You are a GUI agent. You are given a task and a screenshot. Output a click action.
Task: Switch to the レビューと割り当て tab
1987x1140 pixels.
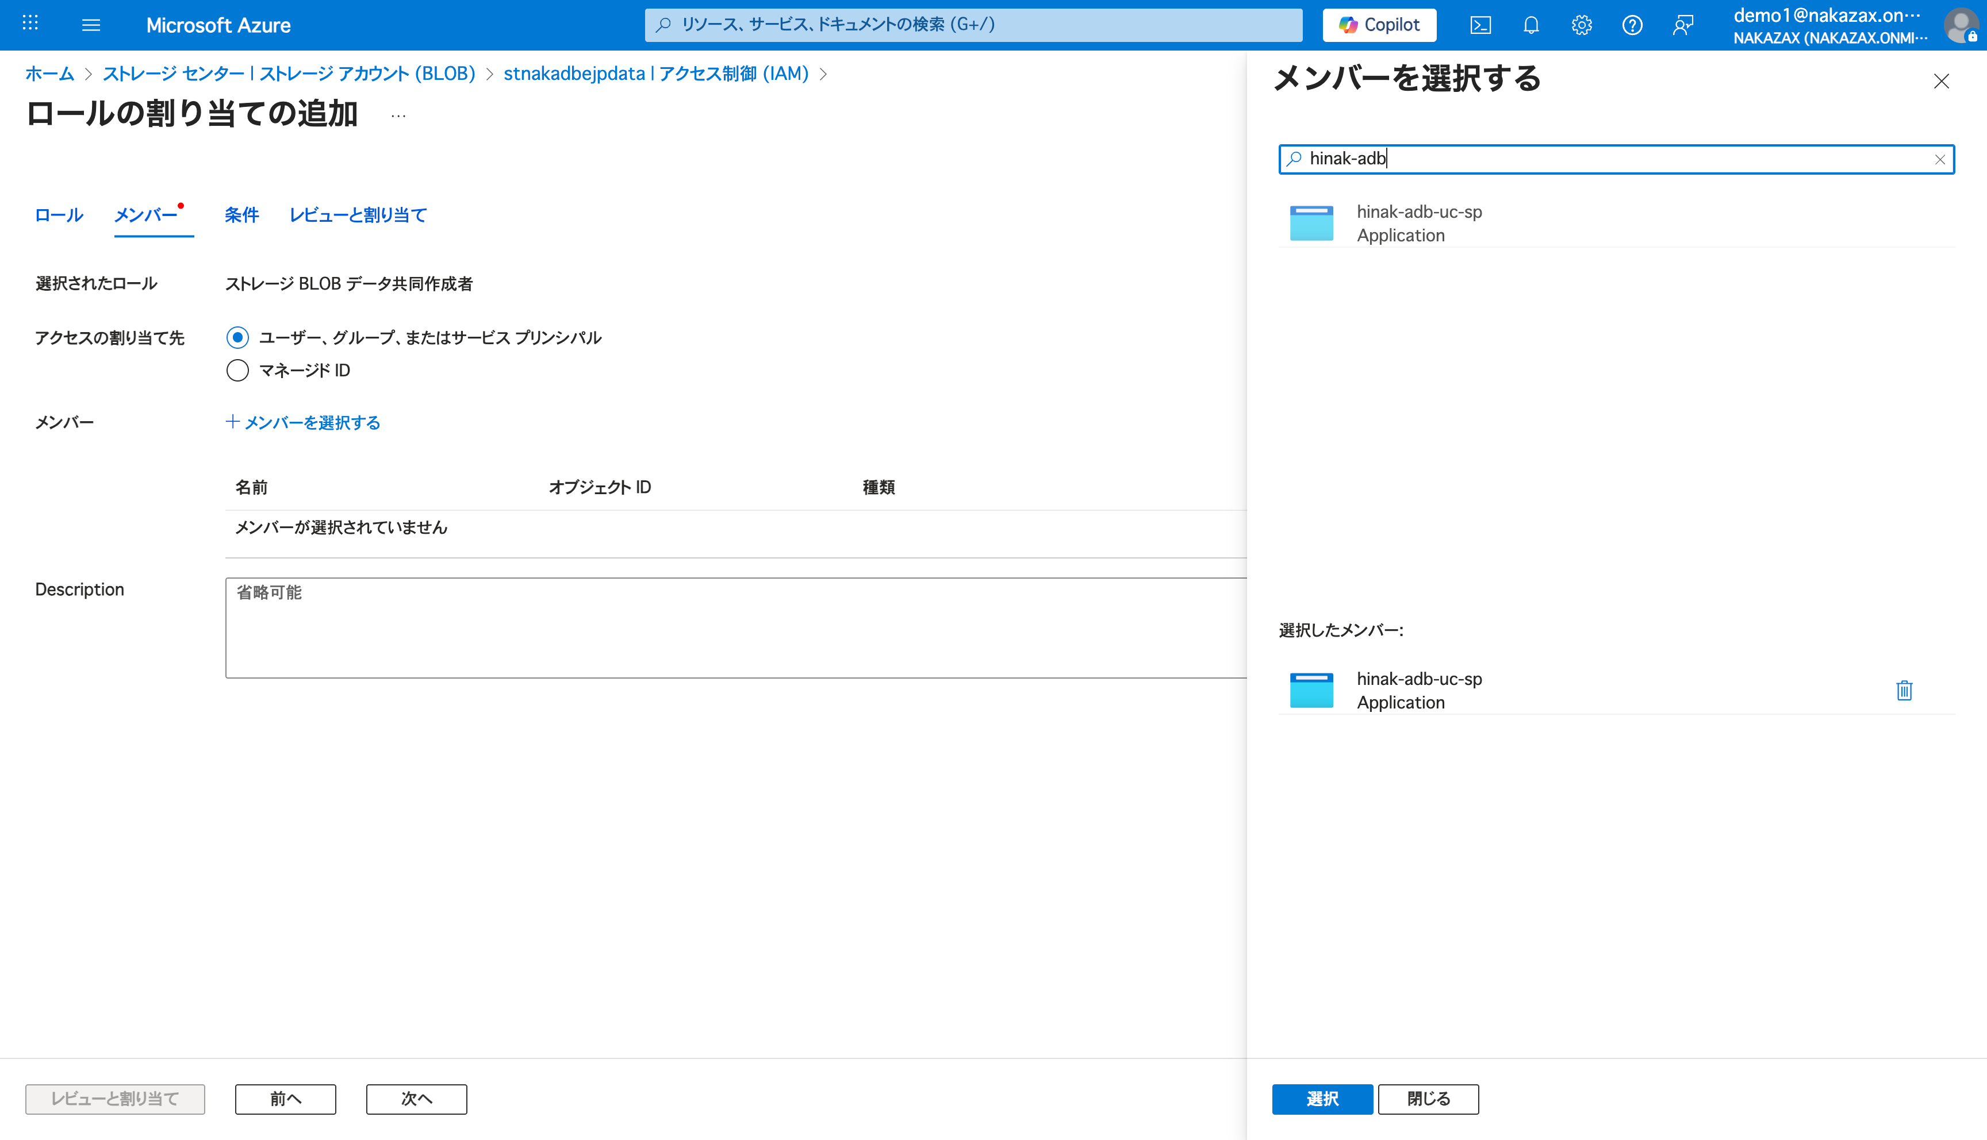(x=357, y=215)
